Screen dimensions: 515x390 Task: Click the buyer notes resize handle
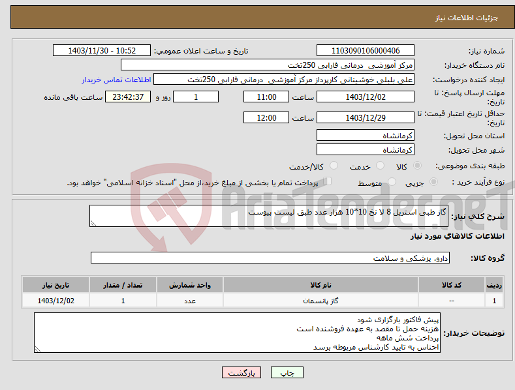pos(38,350)
